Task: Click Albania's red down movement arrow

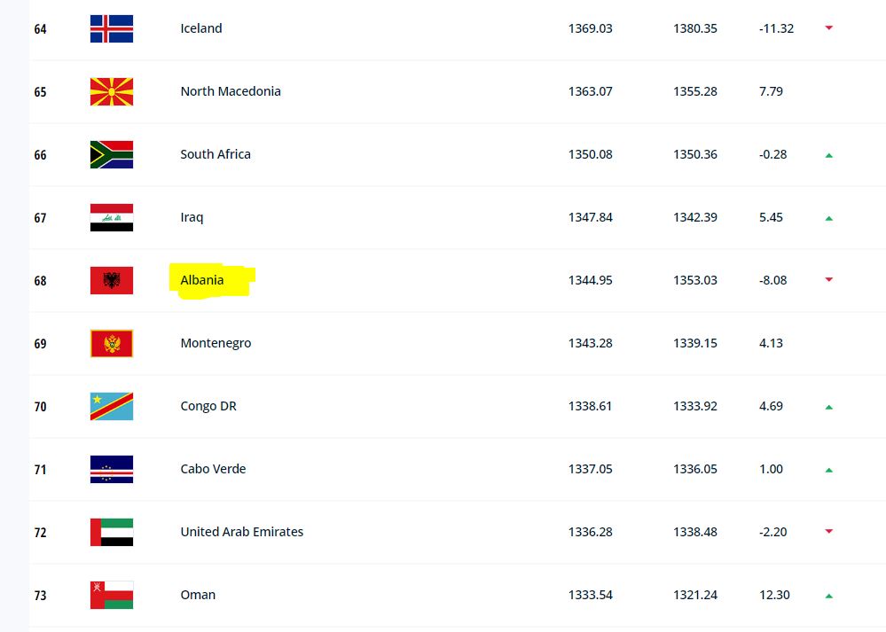Action: pyautogui.click(x=829, y=279)
